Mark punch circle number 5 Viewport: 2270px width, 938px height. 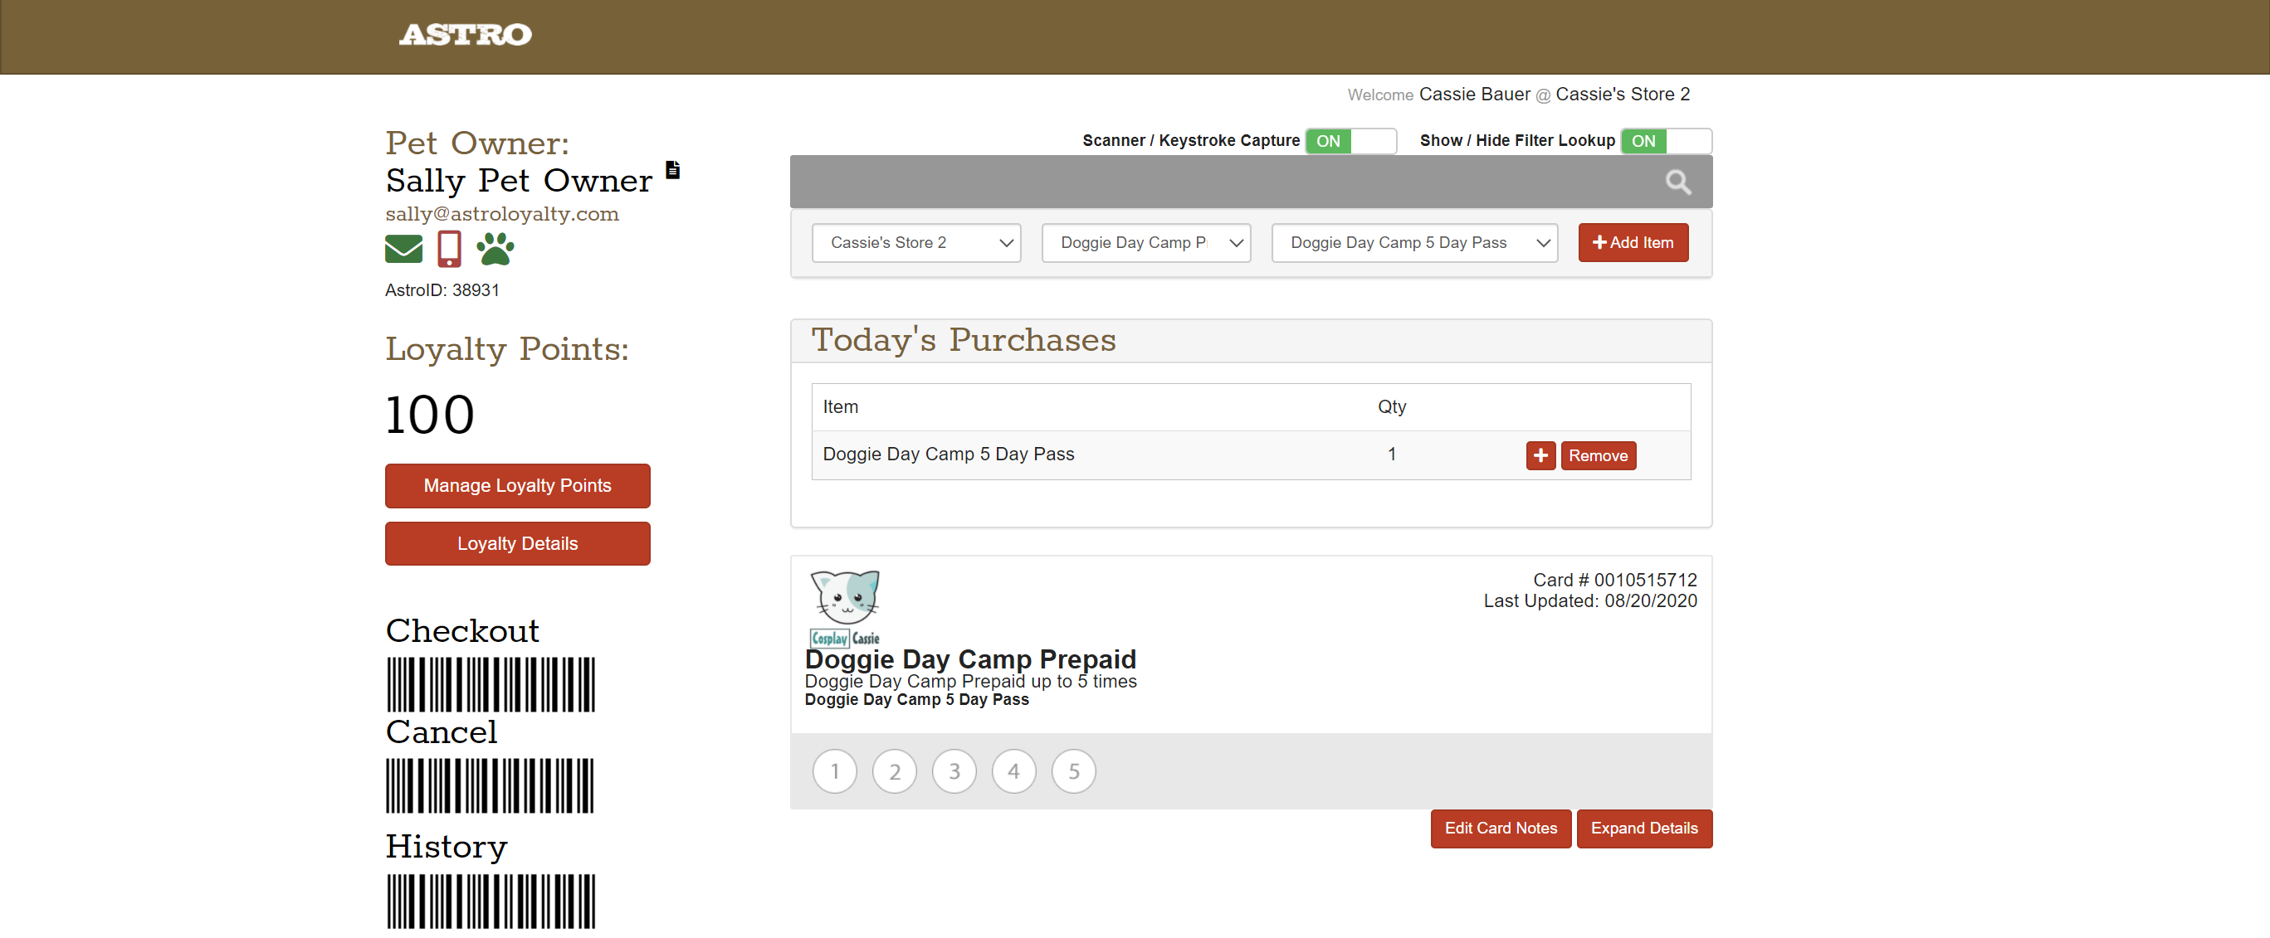[x=1072, y=771]
